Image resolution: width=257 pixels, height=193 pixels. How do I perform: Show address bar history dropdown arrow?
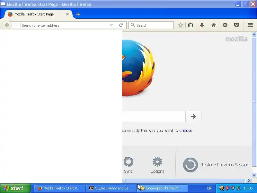coord(111,25)
